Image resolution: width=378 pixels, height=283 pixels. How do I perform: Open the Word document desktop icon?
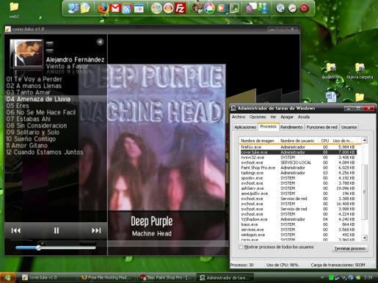tap(331, 97)
